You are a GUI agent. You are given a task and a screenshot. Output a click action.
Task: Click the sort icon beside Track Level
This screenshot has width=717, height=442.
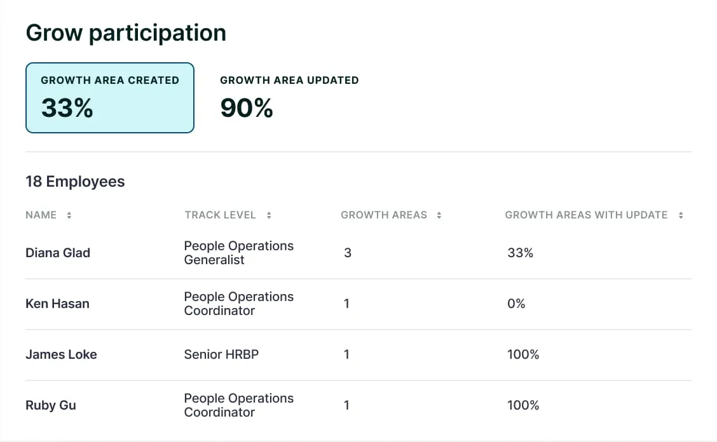coord(269,215)
